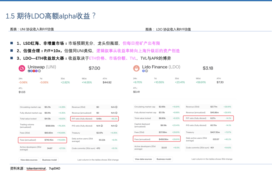272x171 pixels.
Task: Click the Lido Finance droplet logo
Action: click(x=136, y=68)
